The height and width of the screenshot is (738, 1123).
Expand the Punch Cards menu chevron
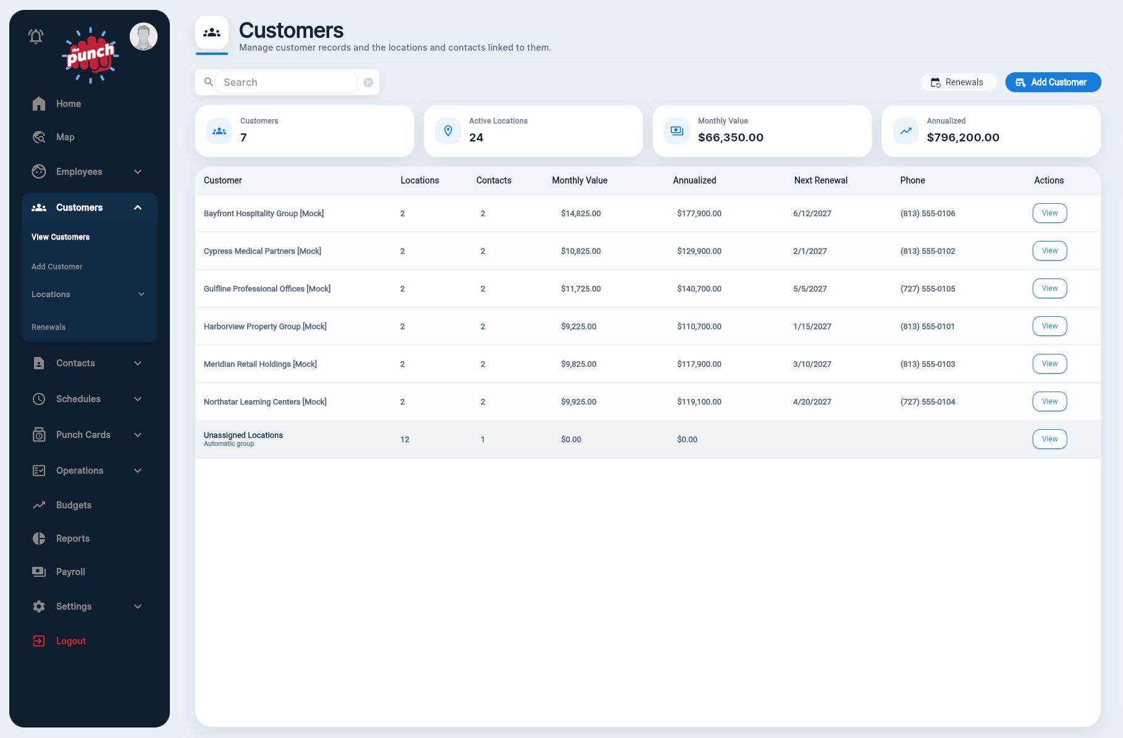138,435
